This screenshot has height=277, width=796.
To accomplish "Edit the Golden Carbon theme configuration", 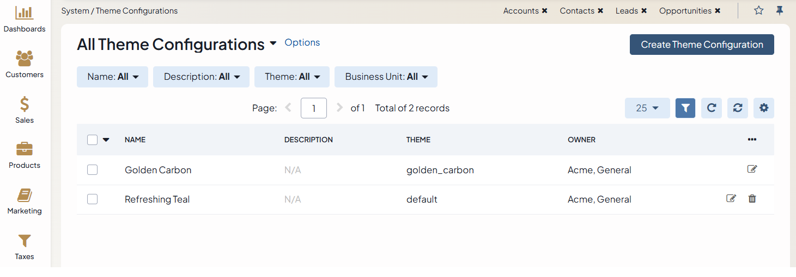I will click(x=752, y=169).
